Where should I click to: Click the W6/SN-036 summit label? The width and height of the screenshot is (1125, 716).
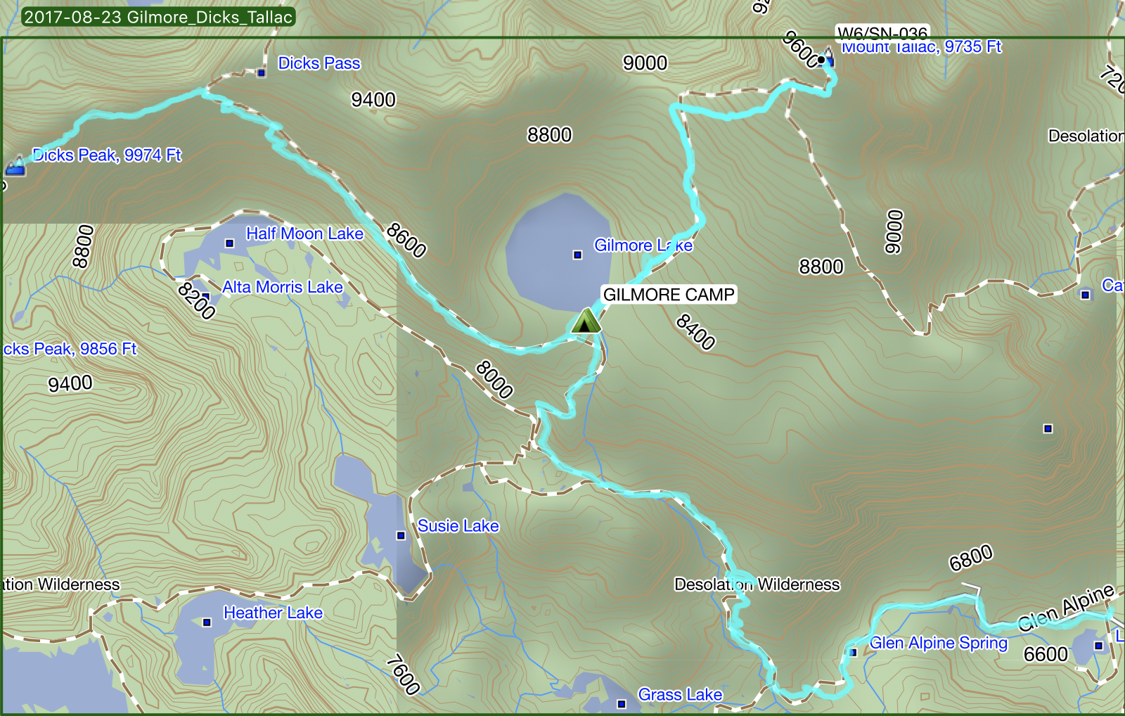[882, 32]
